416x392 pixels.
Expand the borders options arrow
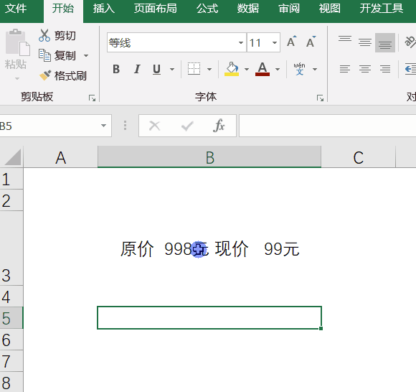pos(209,70)
